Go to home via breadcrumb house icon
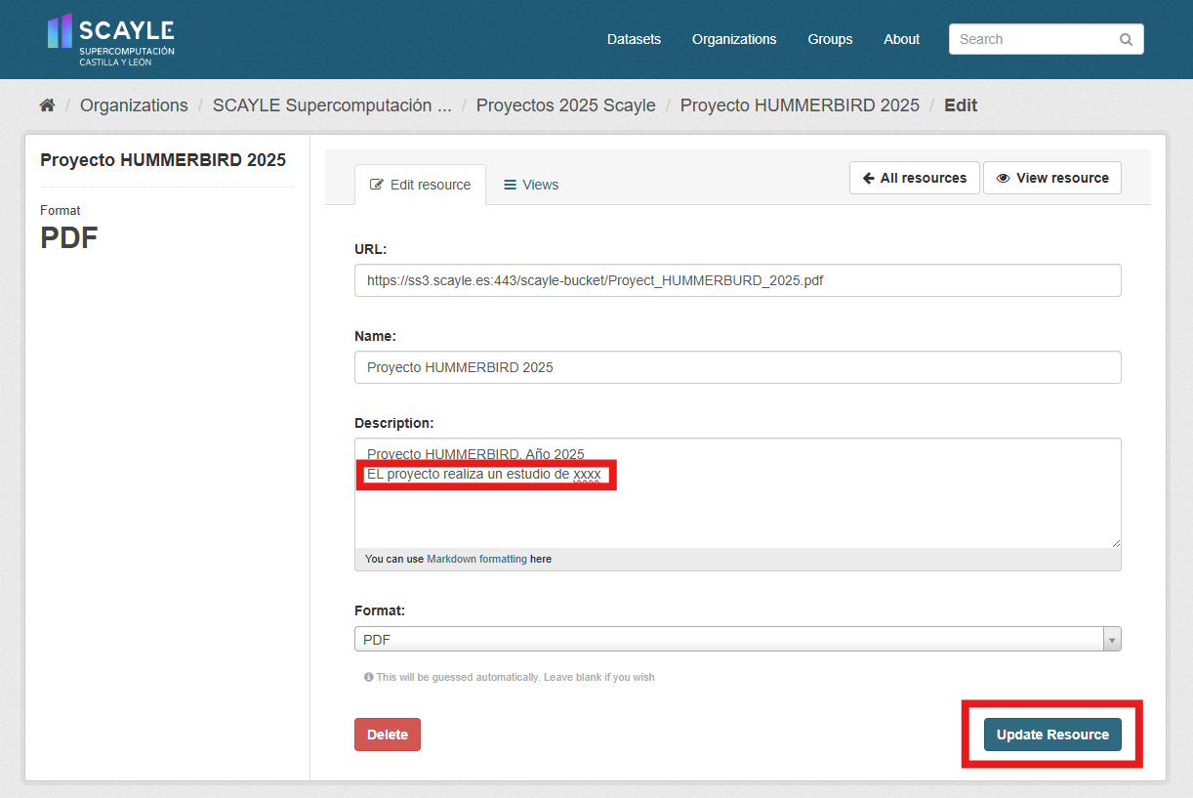Screen dimensions: 1193x798 47,105
